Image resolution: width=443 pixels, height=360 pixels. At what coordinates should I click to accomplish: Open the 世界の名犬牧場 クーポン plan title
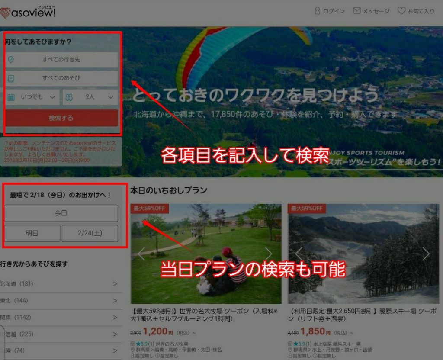point(204,315)
